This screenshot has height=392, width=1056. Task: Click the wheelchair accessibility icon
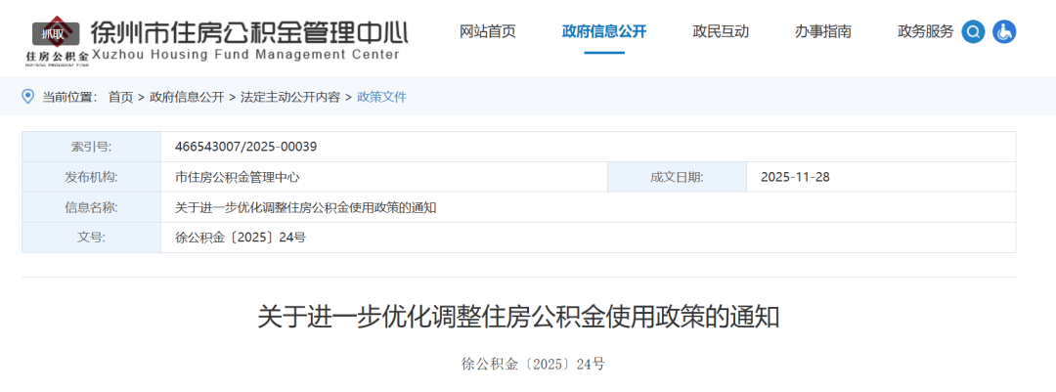(x=1004, y=32)
